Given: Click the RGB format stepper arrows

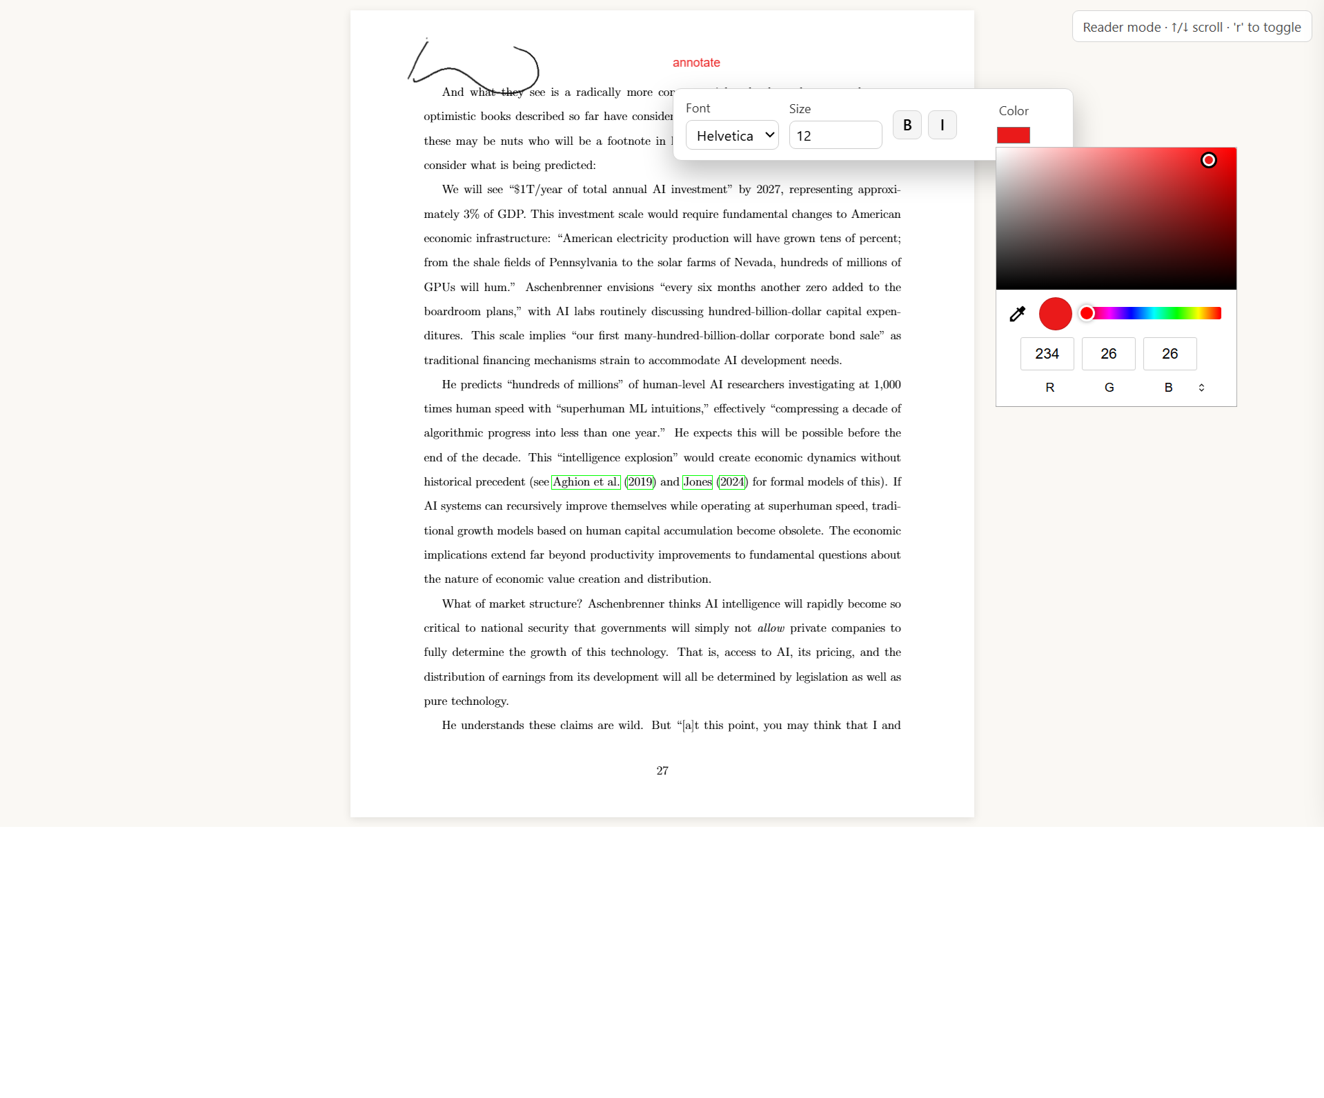Looking at the screenshot, I should pos(1201,388).
